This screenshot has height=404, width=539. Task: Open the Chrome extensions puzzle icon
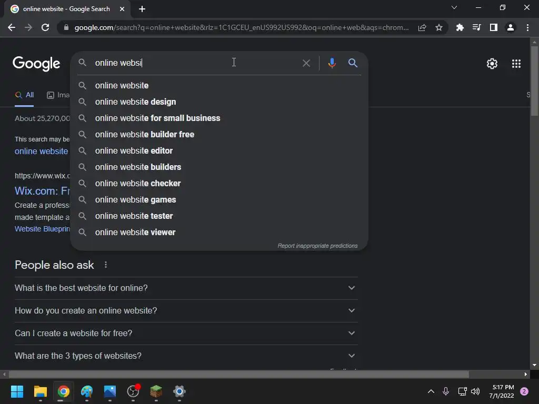pyautogui.click(x=460, y=27)
